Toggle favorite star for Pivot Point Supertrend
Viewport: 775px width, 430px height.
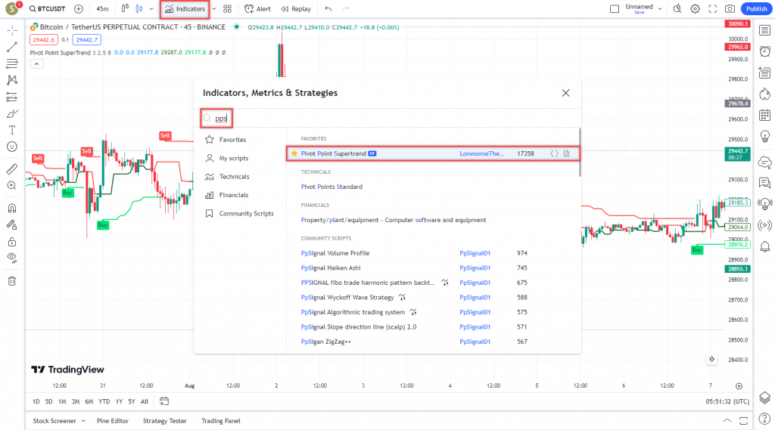[294, 153]
